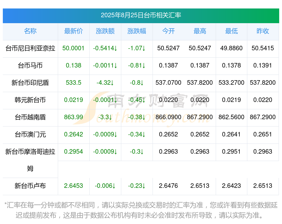The width and height of the screenshot is (282, 224).
Task: Select the row name 韩元新台币
Action: (x=30, y=100)
